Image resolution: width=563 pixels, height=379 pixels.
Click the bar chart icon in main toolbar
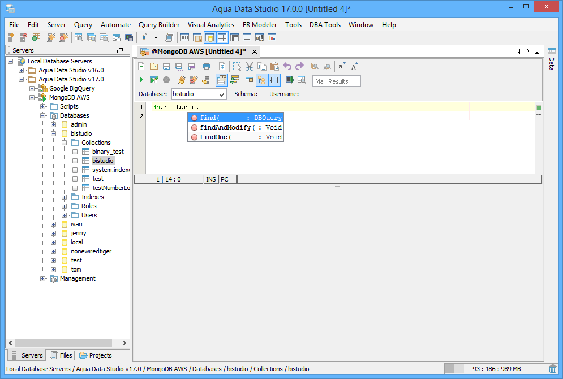pyautogui.click(x=272, y=37)
